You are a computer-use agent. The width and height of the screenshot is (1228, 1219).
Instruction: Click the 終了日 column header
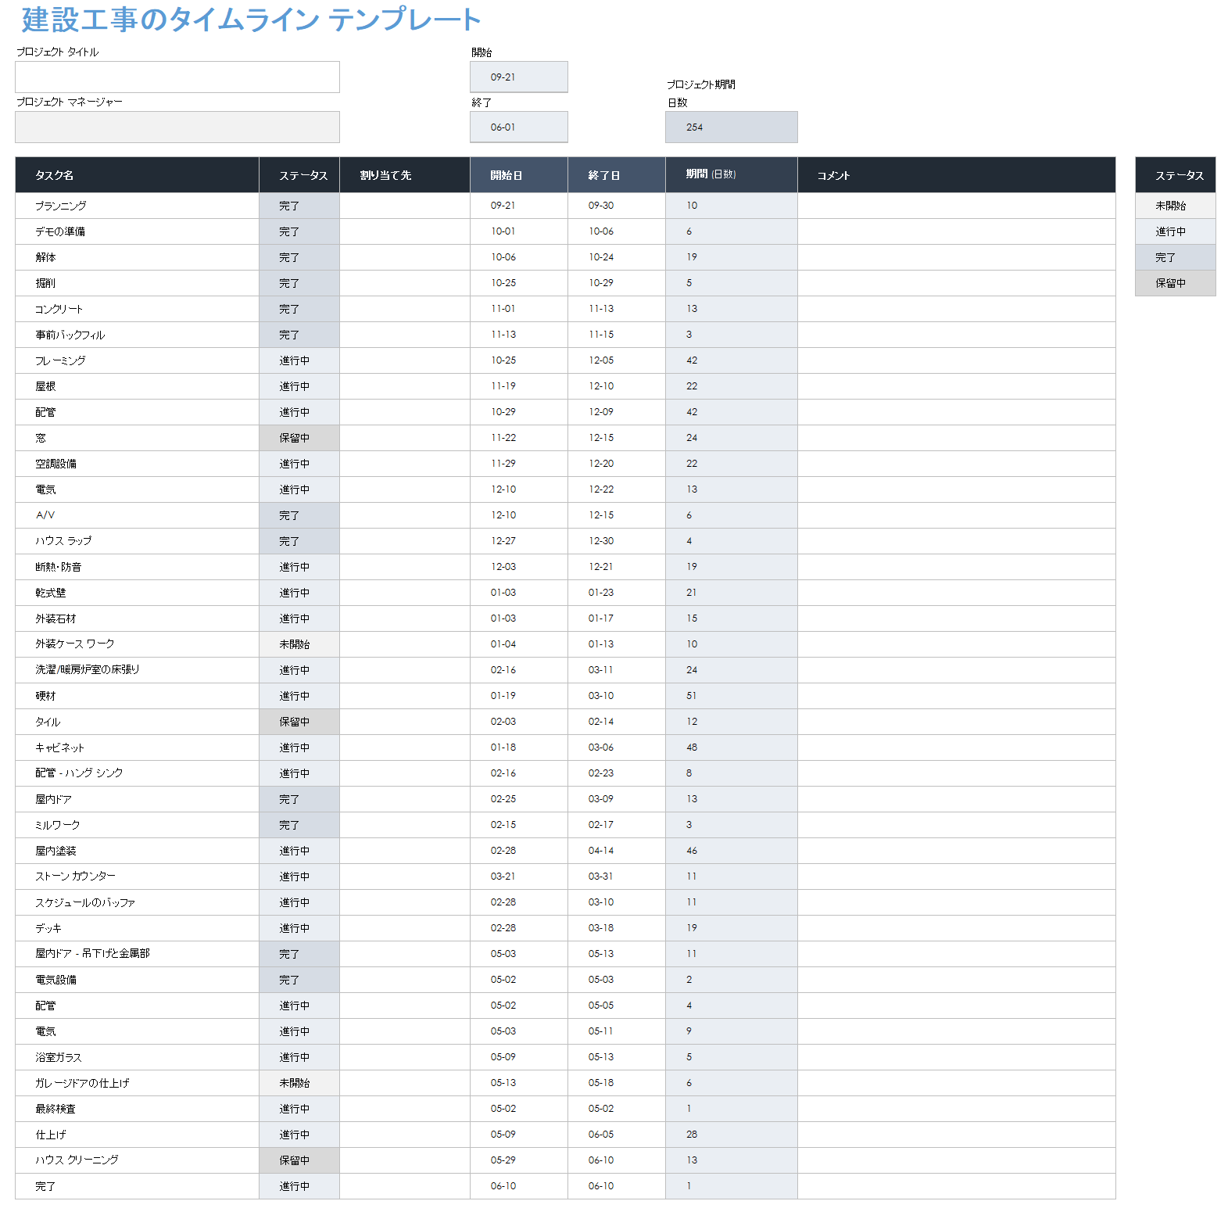coord(617,175)
